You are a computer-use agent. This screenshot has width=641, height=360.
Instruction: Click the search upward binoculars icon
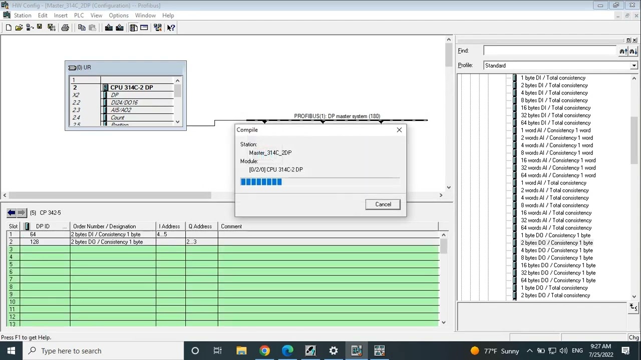coord(623,51)
